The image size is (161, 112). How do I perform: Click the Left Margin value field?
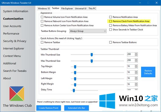tap(131, 78)
